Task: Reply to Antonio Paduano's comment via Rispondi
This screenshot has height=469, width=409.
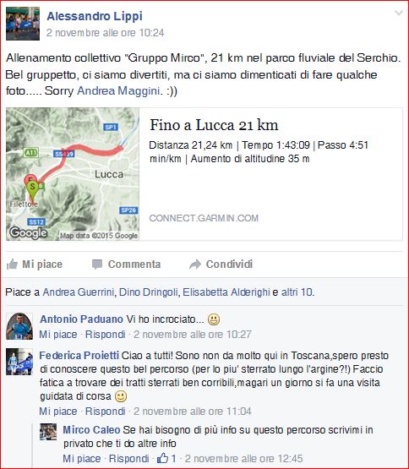Action: (106, 335)
